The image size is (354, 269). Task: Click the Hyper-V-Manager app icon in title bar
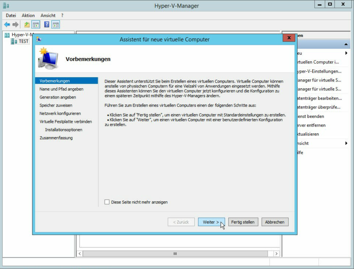(6, 5)
